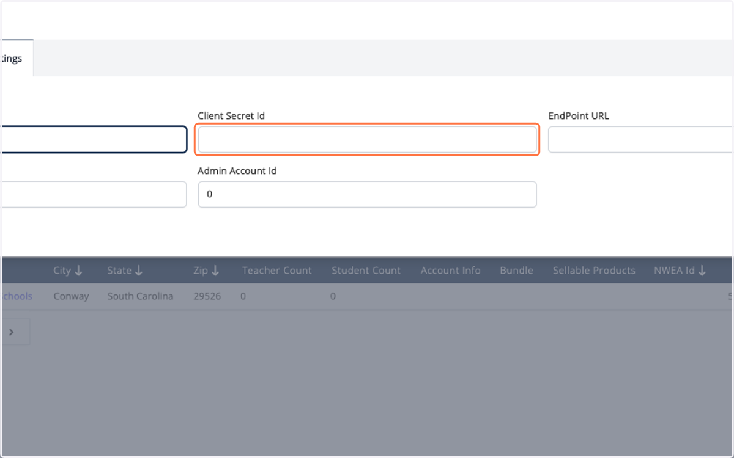The image size is (734, 458).
Task: Click the input field left of Admin Account Id
Action: point(93,194)
